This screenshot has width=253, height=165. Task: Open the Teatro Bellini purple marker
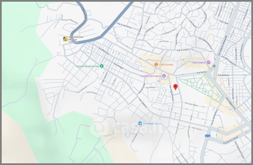[208, 63]
